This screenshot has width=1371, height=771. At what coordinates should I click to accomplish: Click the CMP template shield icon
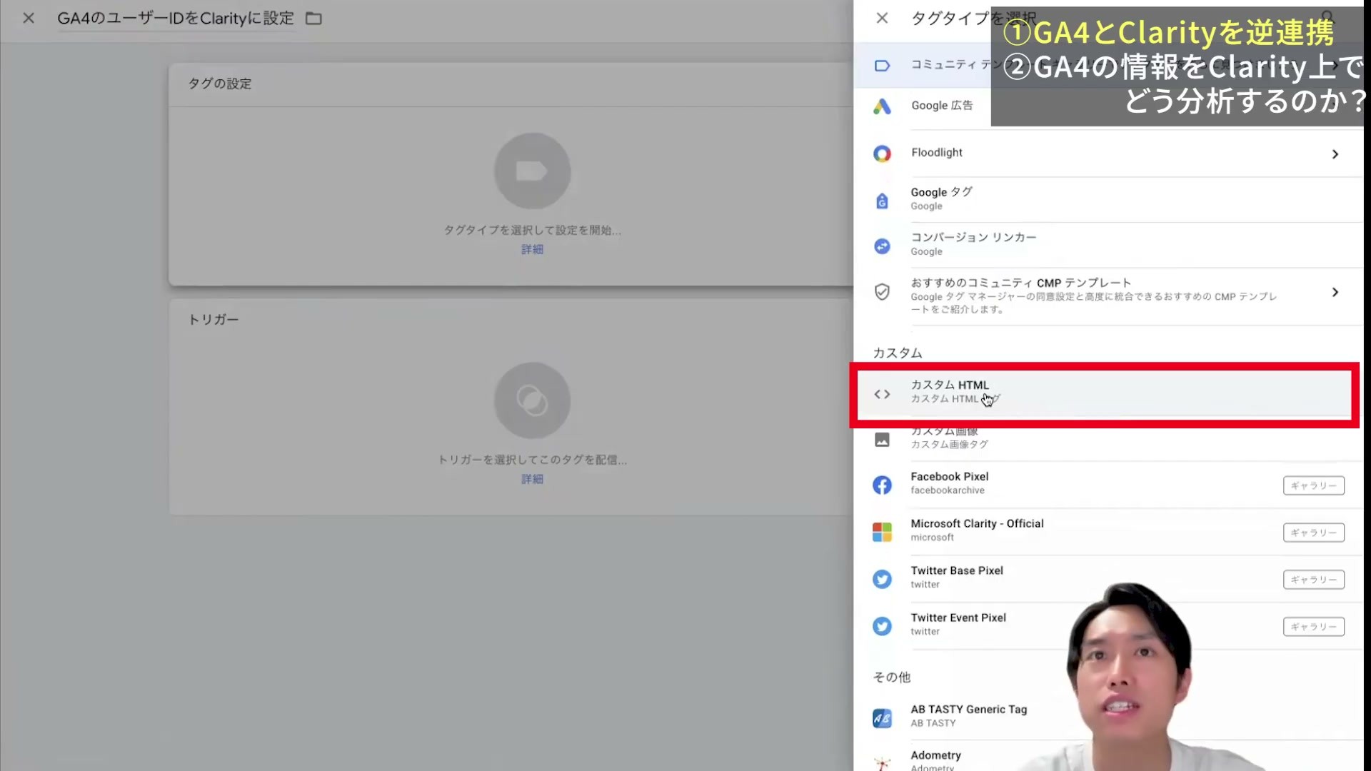tap(883, 291)
